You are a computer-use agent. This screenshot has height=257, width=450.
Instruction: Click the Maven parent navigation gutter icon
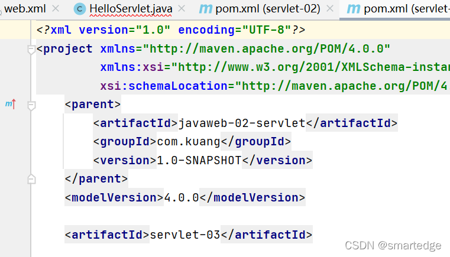(x=11, y=104)
